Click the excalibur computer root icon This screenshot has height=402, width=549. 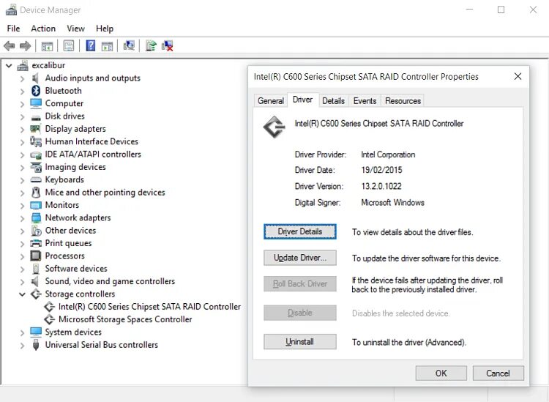pyautogui.click(x=23, y=65)
